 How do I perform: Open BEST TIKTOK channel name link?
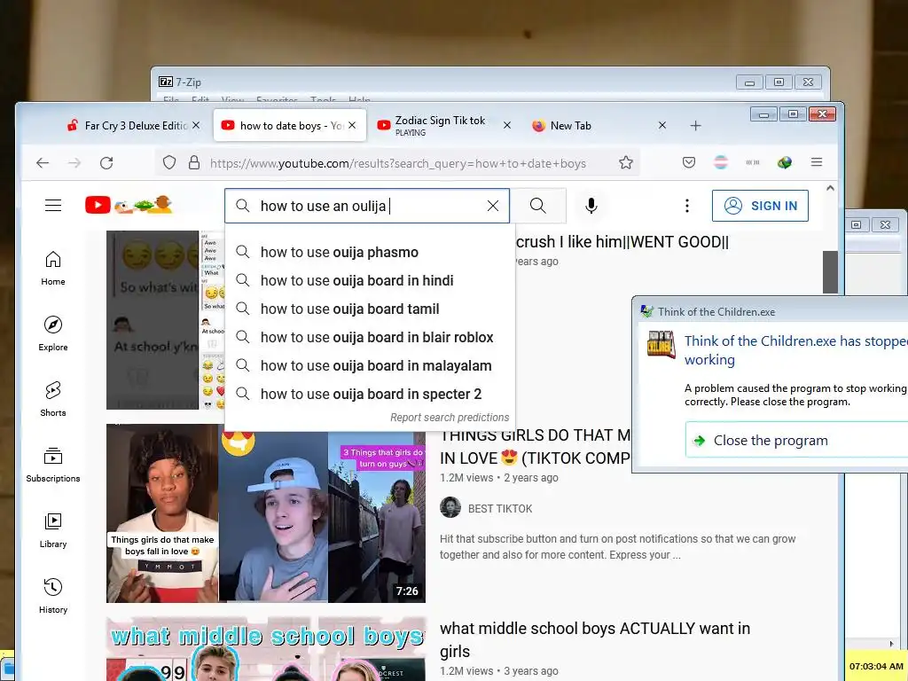pos(500,508)
